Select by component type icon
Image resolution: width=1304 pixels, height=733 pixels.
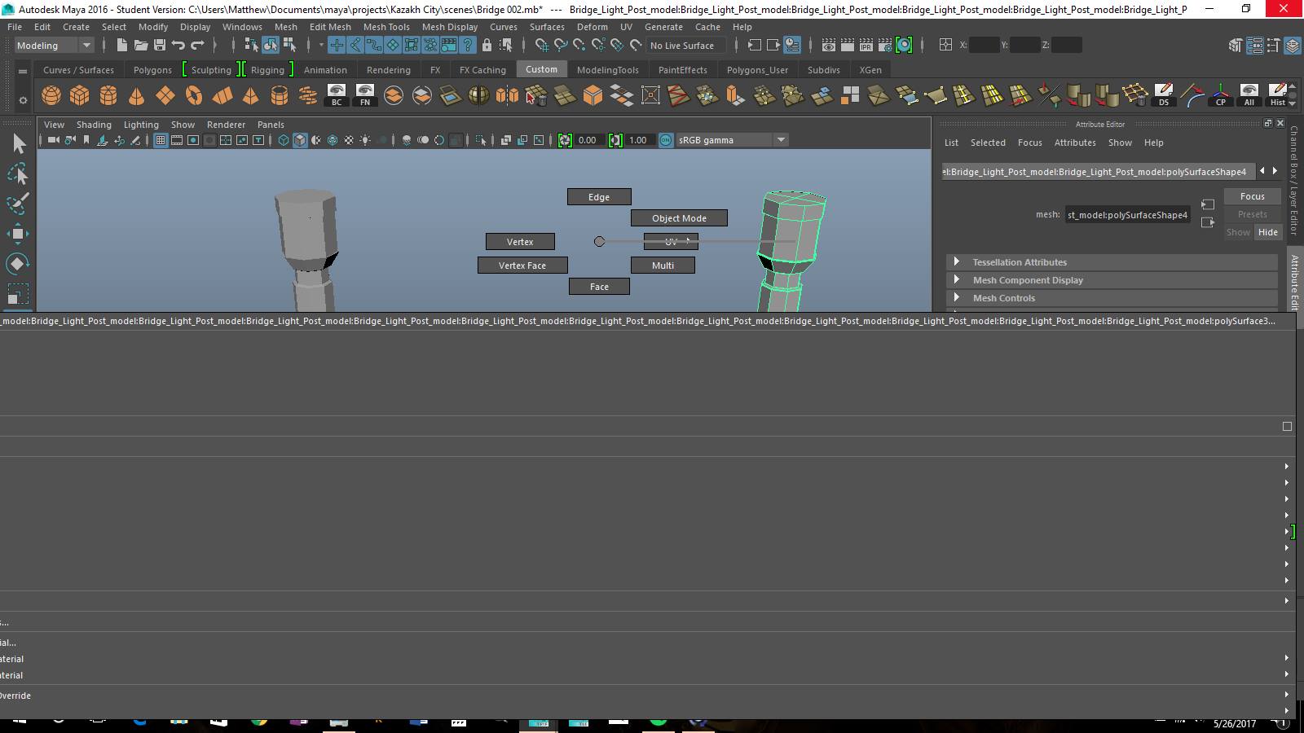289,46
